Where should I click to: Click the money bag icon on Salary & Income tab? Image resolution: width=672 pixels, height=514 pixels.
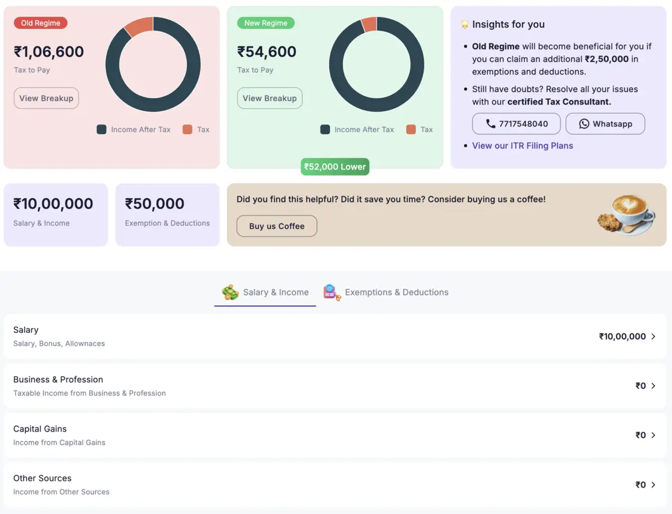(x=231, y=292)
